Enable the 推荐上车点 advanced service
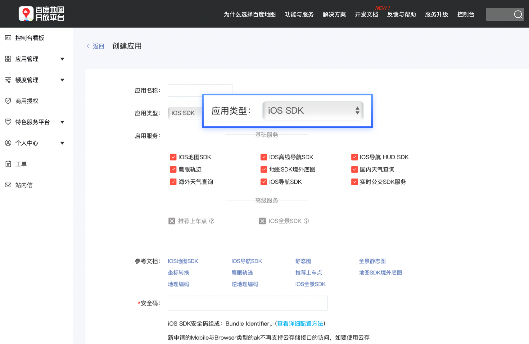Viewport: 529px width, 344px height. (171, 221)
